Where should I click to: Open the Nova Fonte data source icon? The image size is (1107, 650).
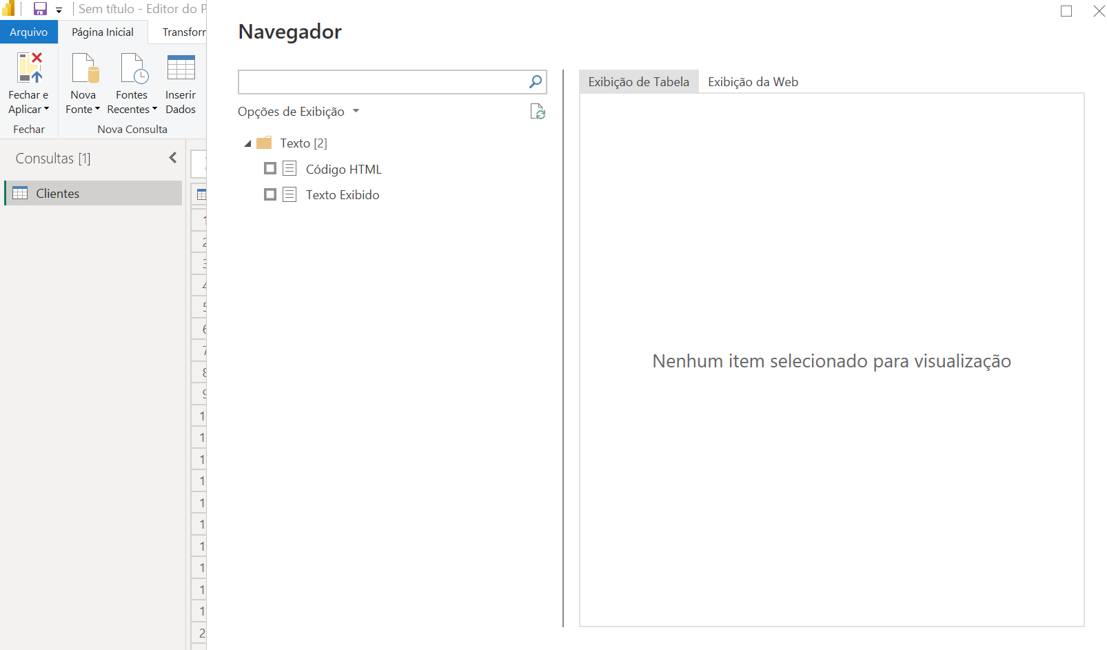click(x=85, y=68)
